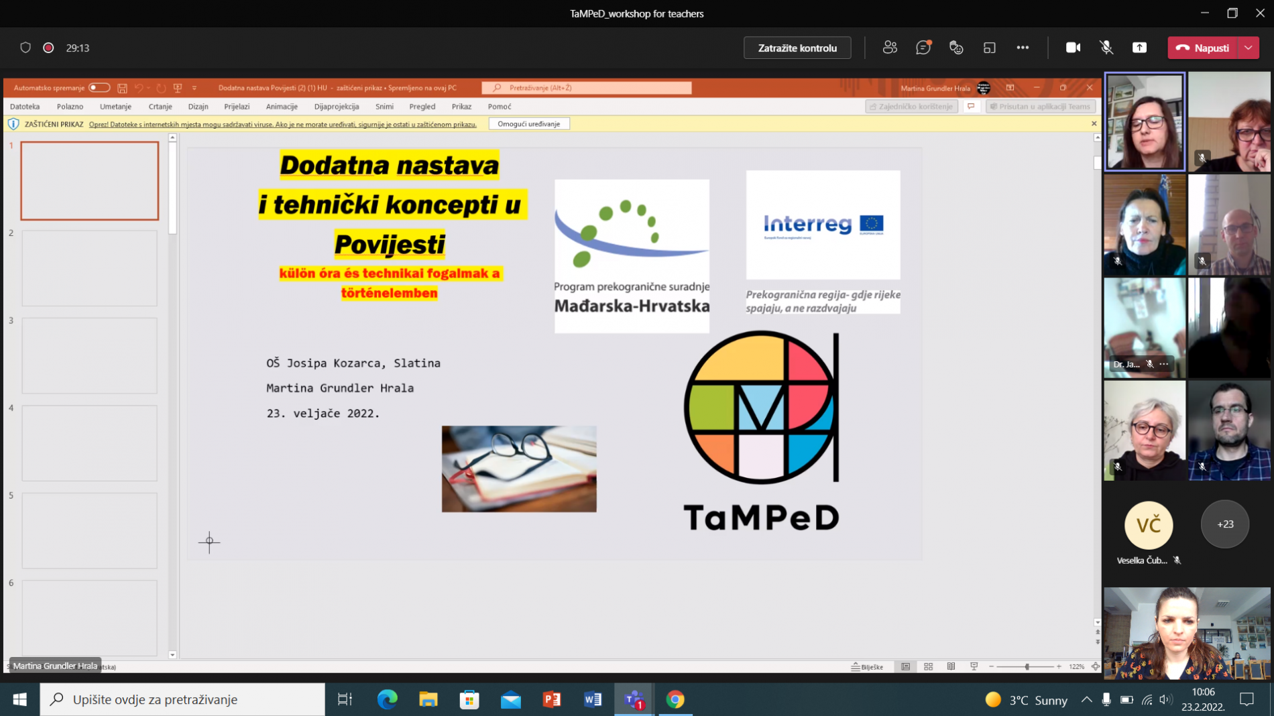Click slide panel scroll down arrow
The height and width of the screenshot is (716, 1274).
[x=172, y=655]
